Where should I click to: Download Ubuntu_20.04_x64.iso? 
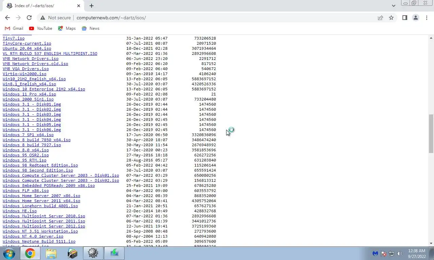pos(27,48)
